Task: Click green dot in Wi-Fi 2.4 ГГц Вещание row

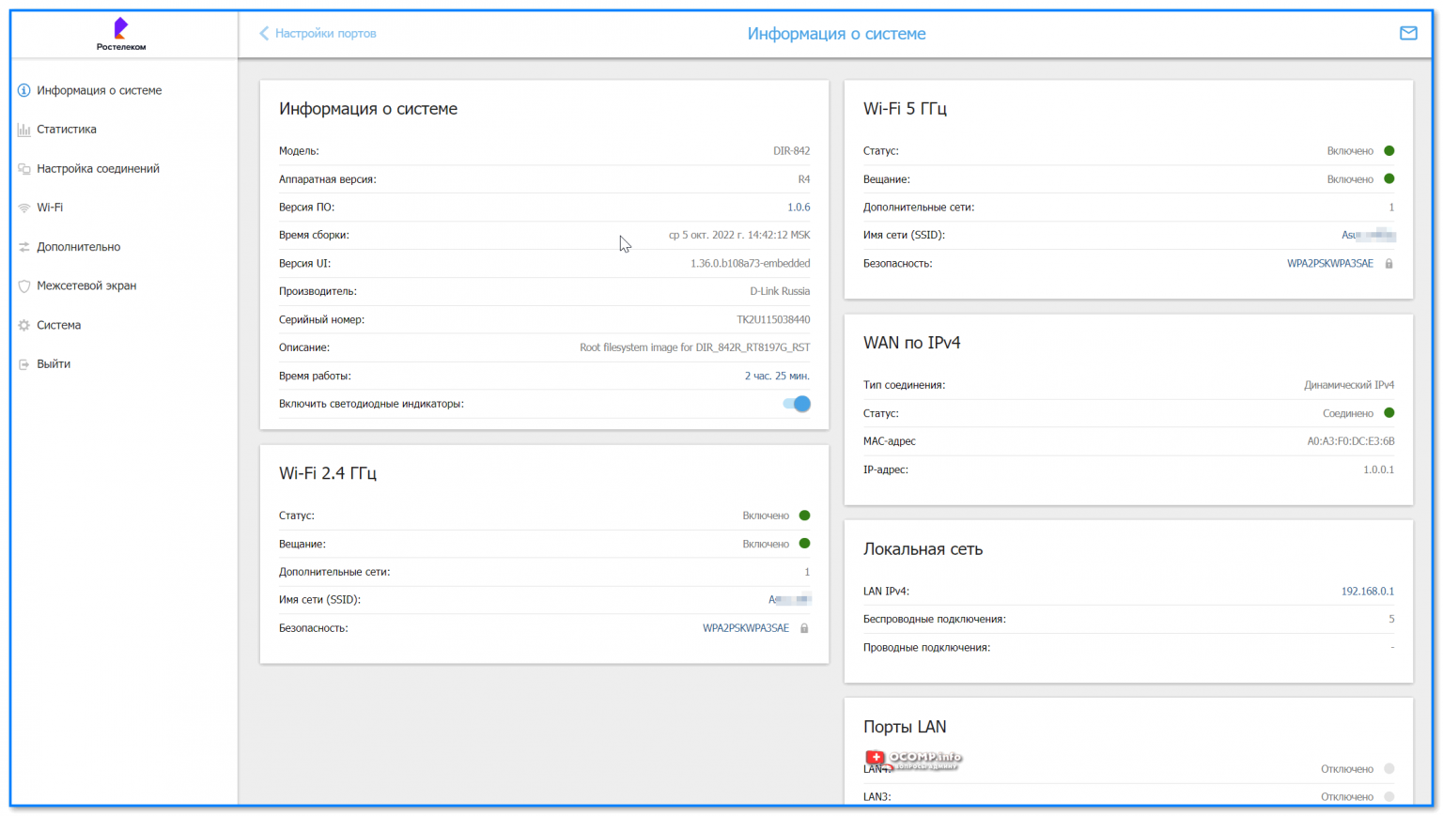Action: (805, 544)
